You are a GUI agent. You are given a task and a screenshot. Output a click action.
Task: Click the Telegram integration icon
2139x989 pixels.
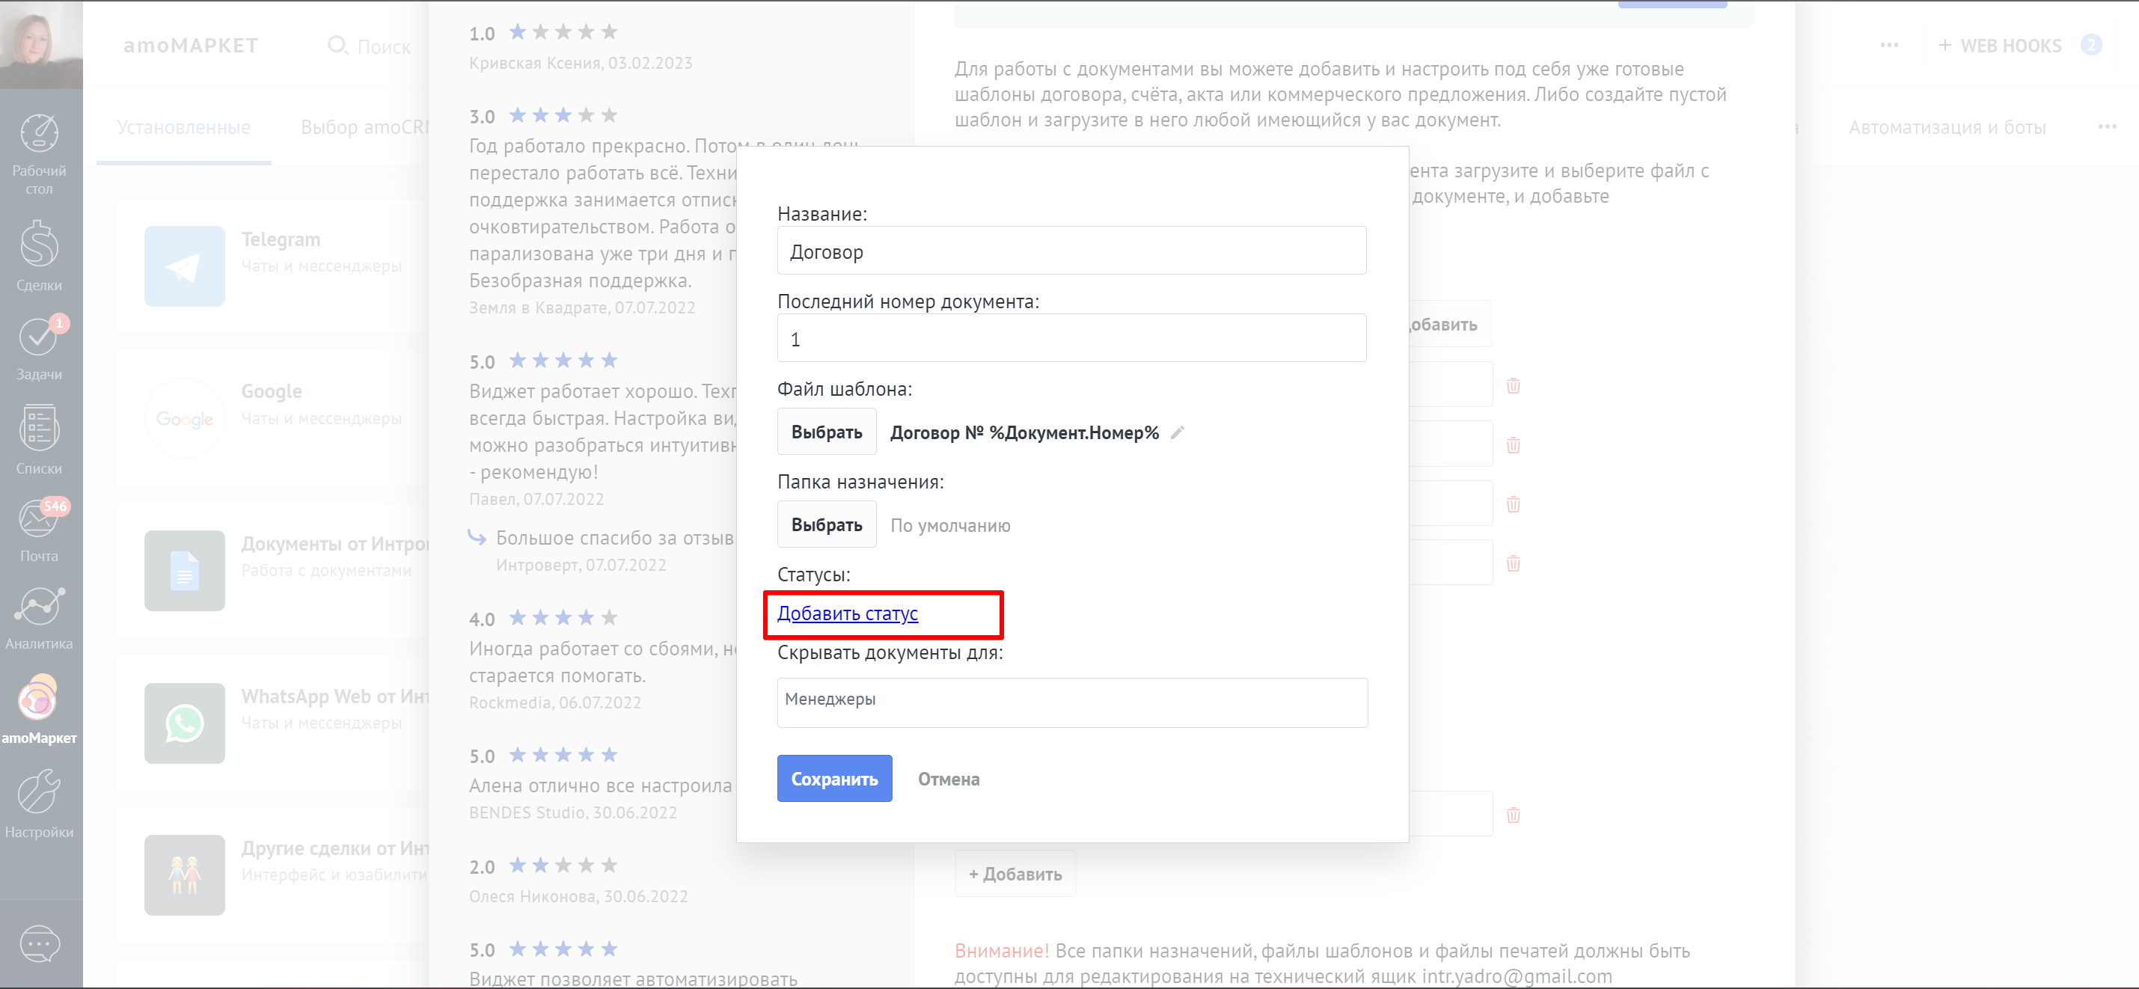184,266
